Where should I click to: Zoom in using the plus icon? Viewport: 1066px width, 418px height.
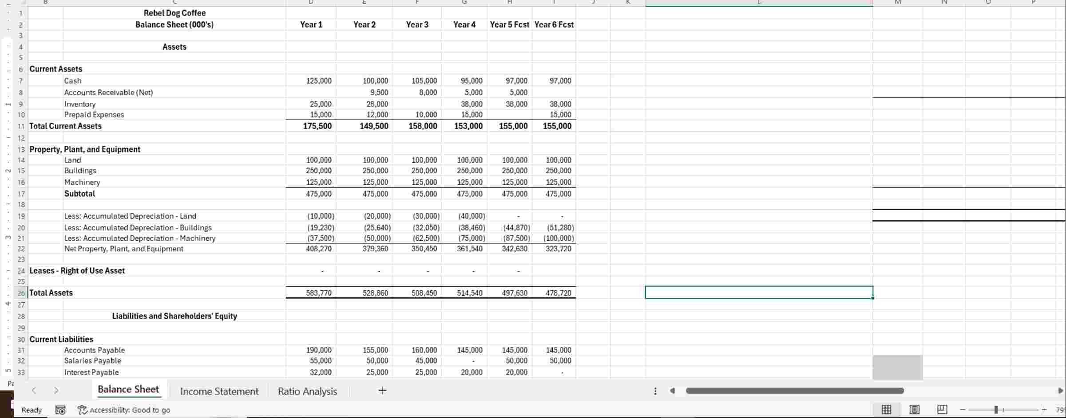point(1044,410)
